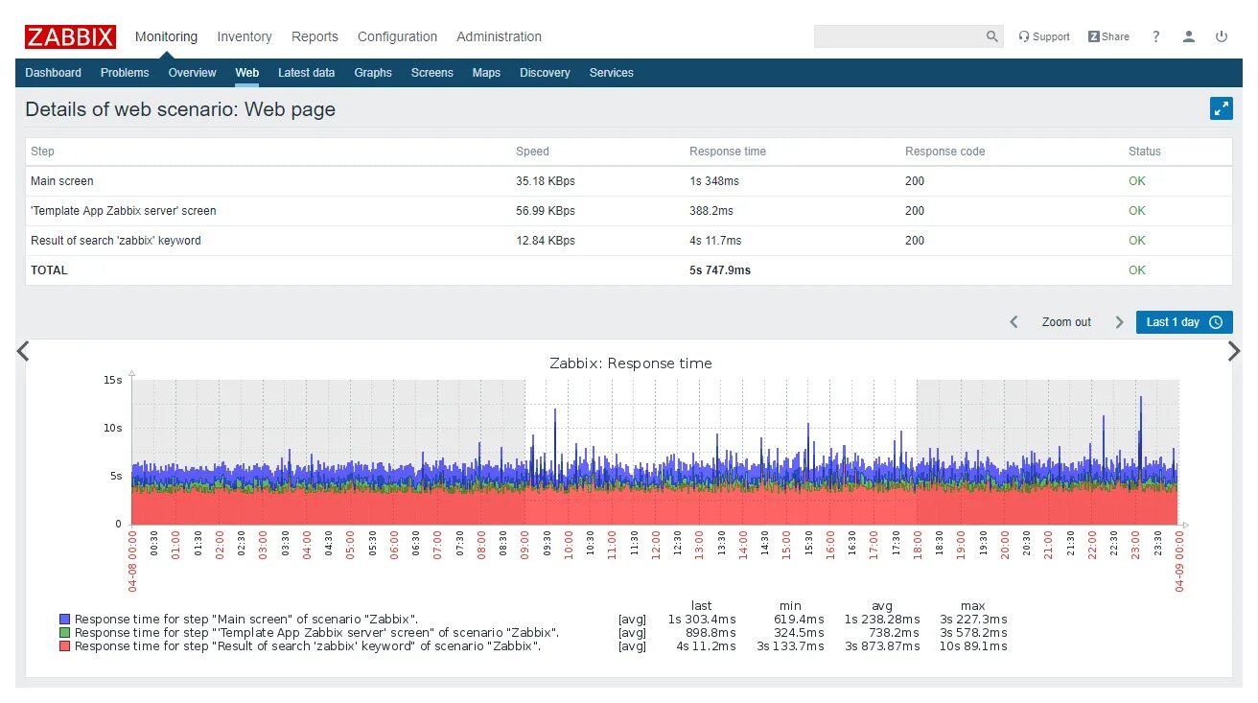Click the 4s 11.7ms response time
Viewport: 1258px width, 703px height.
(x=715, y=241)
